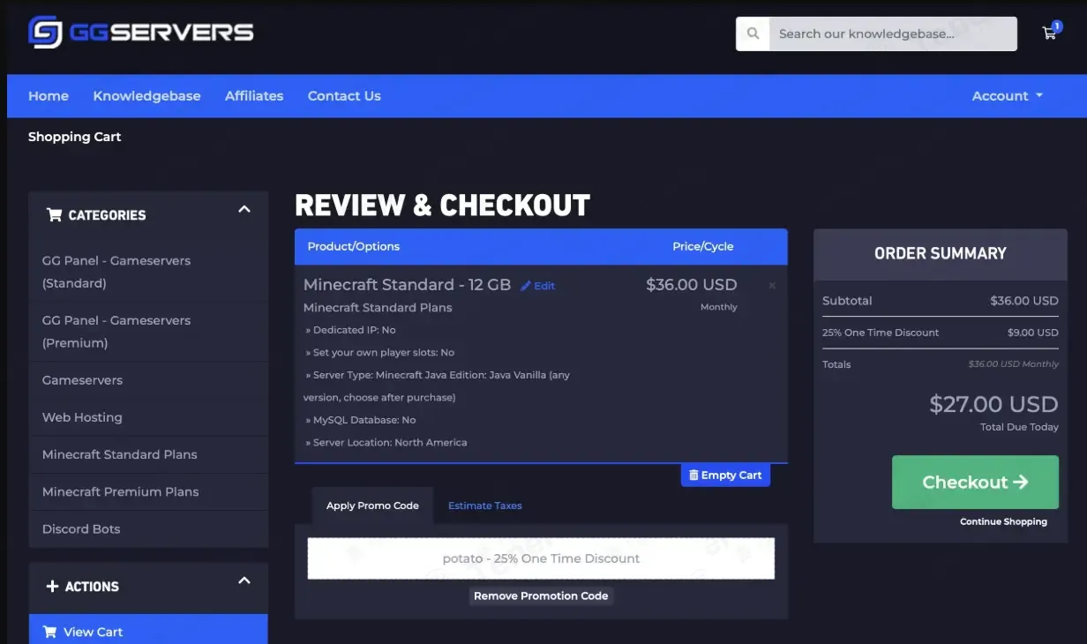Switch to the Estimate Taxes tab
Image resolution: width=1087 pixels, height=644 pixels.
pos(484,505)
